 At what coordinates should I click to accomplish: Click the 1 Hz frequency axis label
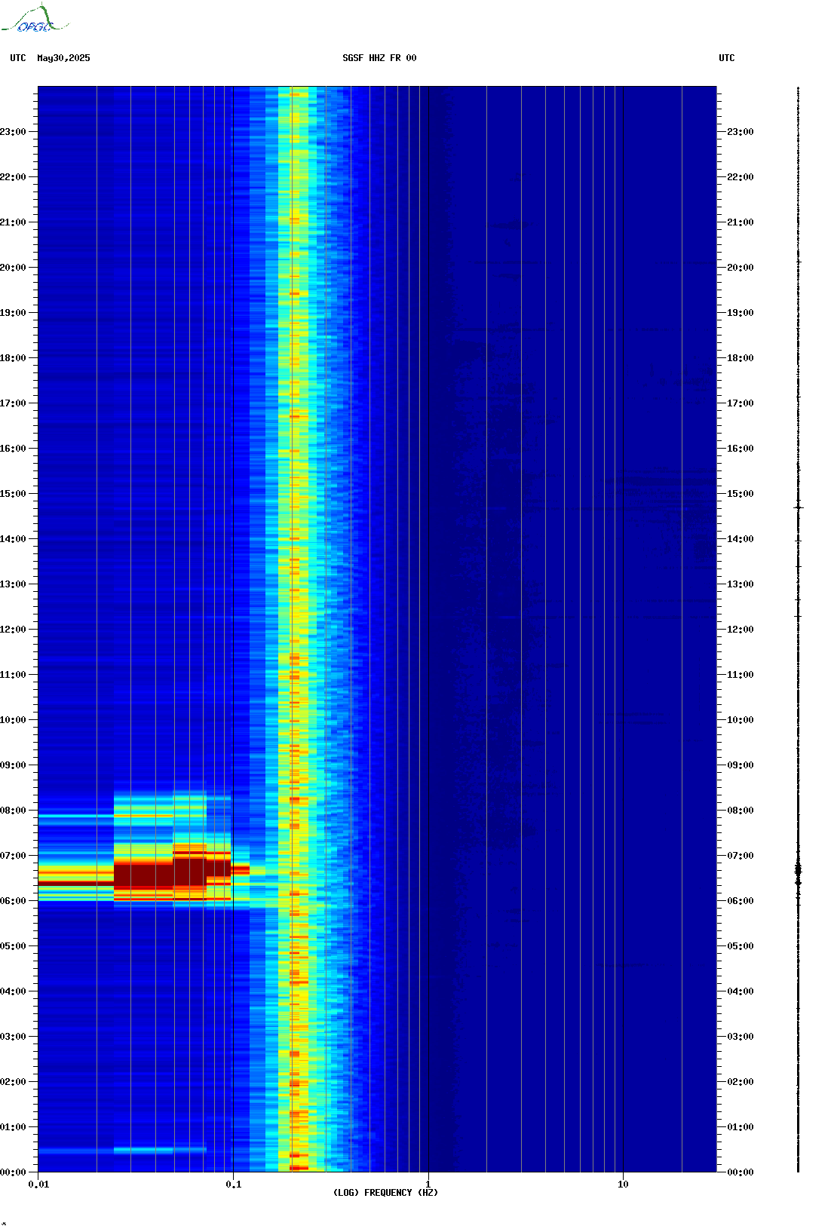point(428,1184)
